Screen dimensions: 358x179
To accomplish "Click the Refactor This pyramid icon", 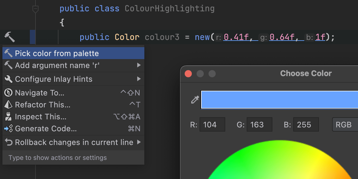I will coord(8,105).
